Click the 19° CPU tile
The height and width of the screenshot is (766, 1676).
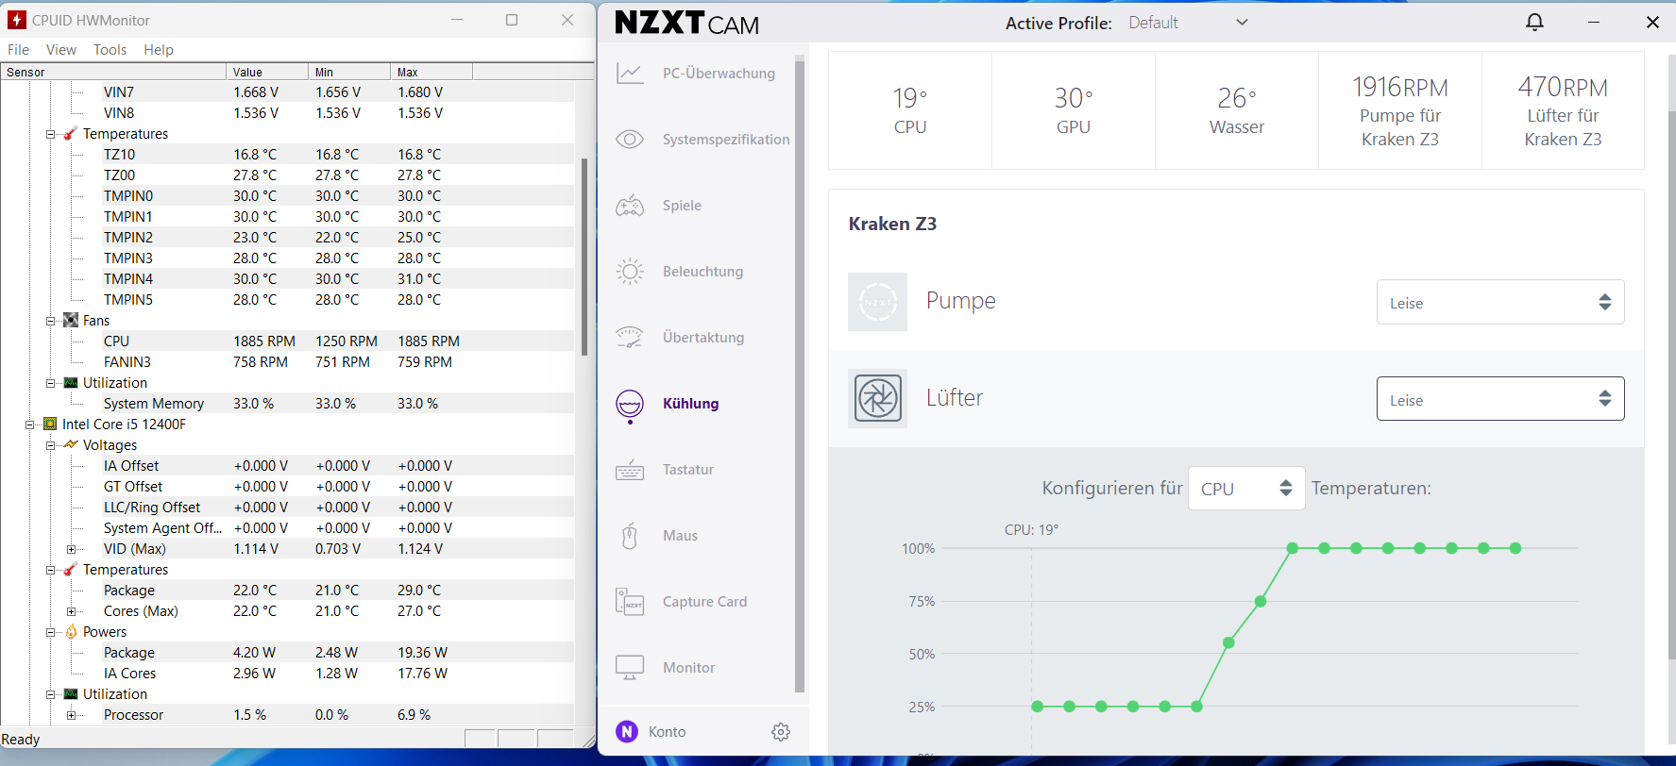click(x=910, y=111)
